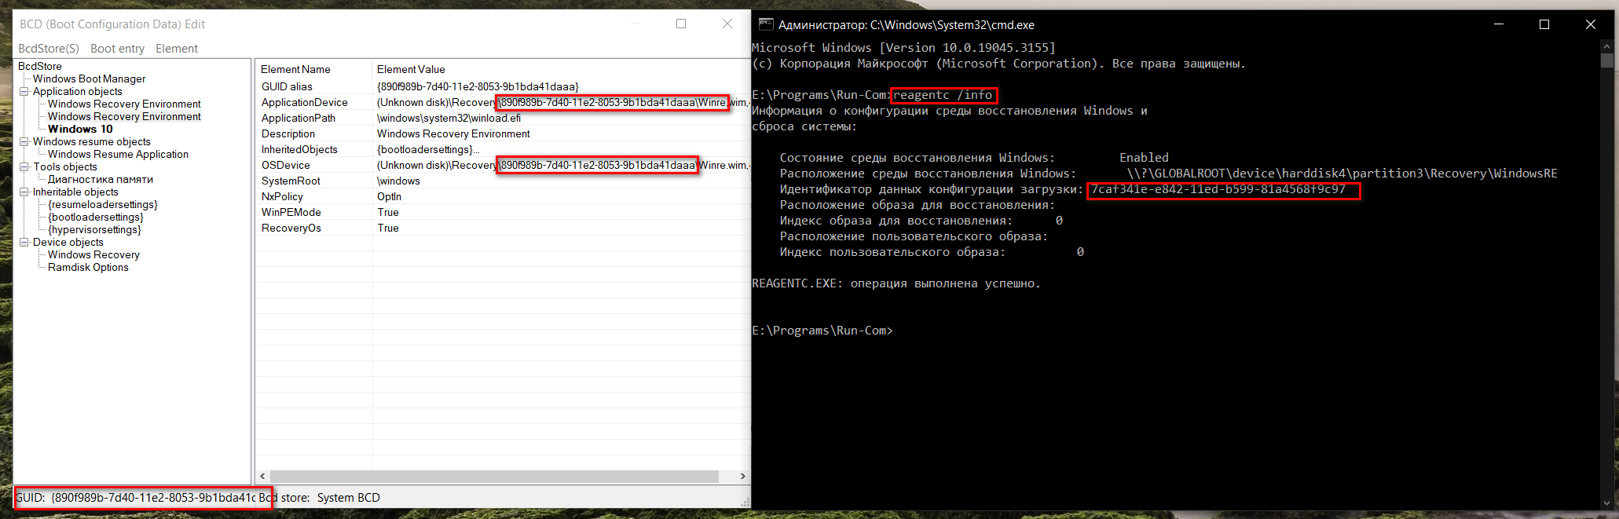Collapse the Device objects node

click(x=24, y=242)
